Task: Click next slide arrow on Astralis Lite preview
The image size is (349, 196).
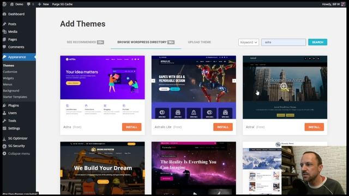Action: [234, 81]
